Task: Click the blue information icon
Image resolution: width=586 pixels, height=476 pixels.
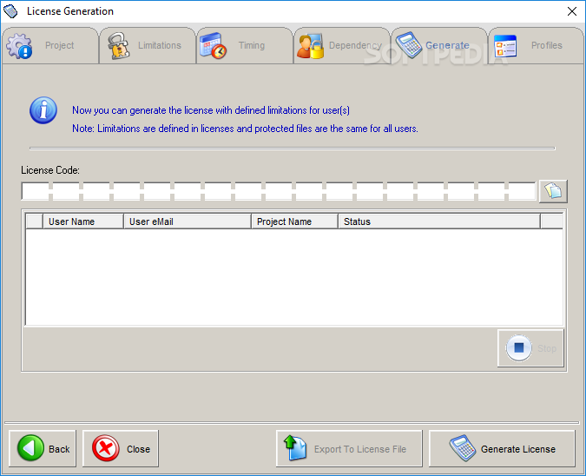Action: pos(43,110)
